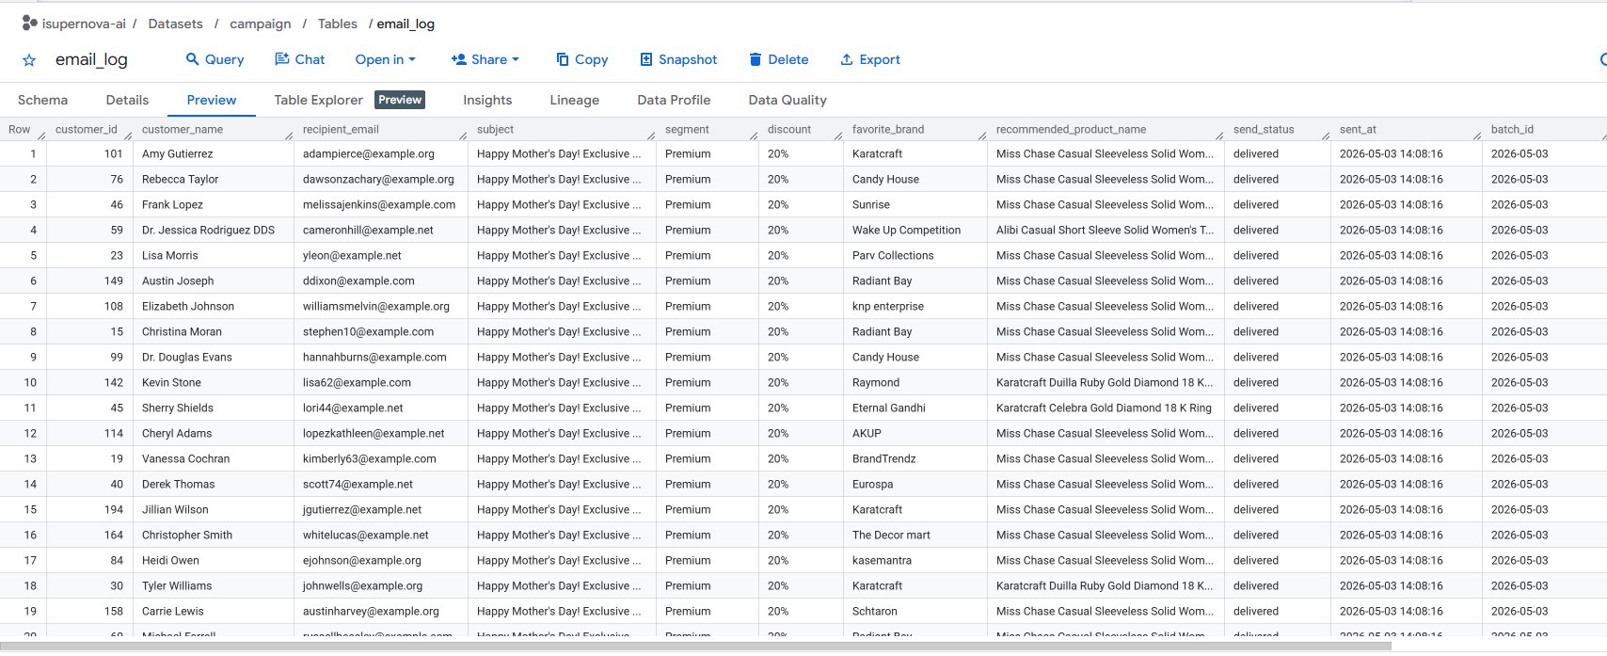Click product Karatcraft Celebra Gold Diamond 18 K Ring

click(1104, 408)
